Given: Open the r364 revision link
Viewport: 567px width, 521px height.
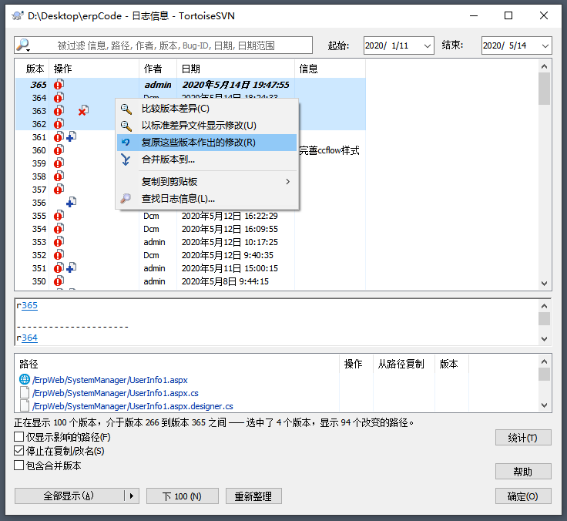Looking at the screenshot, I should (29, 338).
